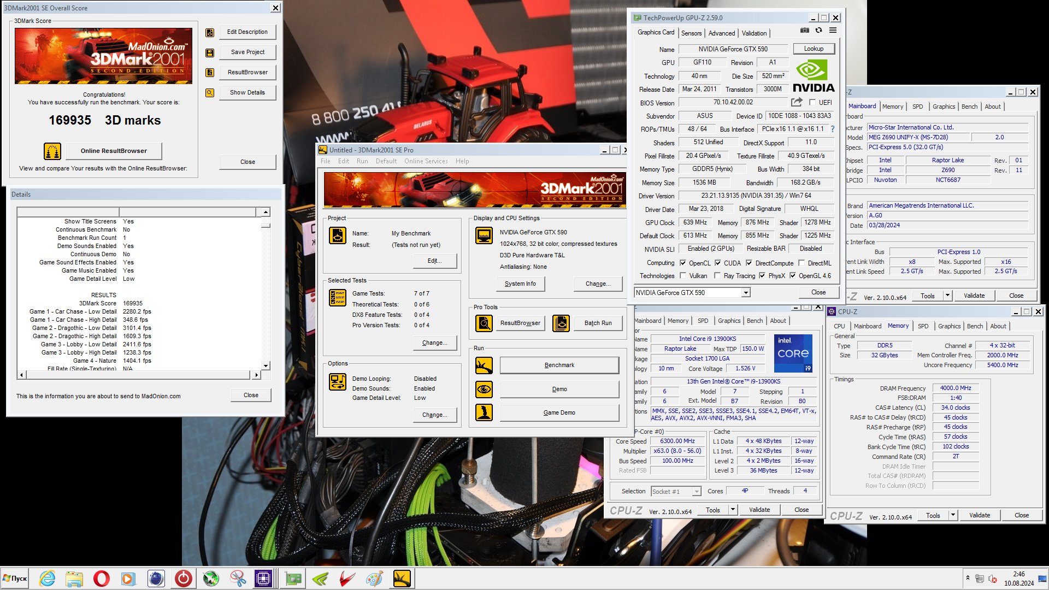The image size is (1049, 590).
Task: Click the Show Details magnifier icon
Action: point(210,93)
